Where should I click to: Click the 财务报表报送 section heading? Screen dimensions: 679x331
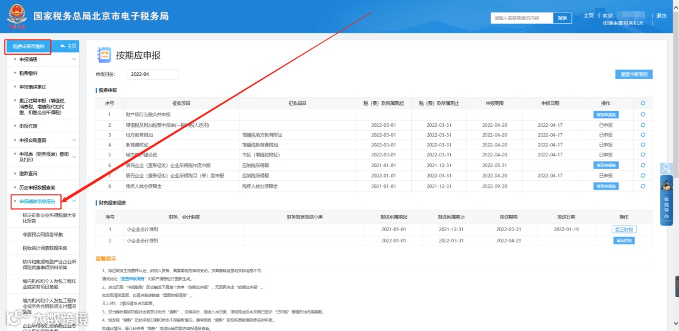[112, 202]
